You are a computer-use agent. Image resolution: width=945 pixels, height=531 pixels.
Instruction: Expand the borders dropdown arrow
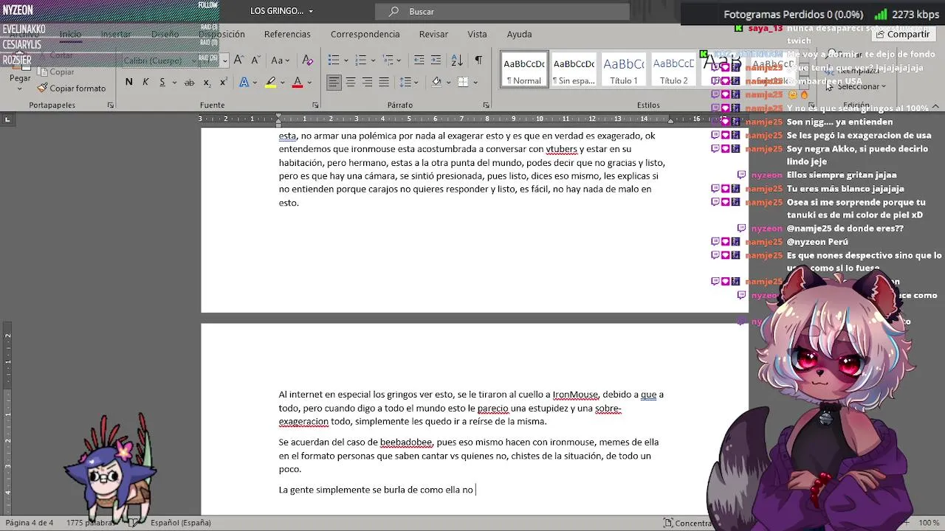tap(475, 83)
